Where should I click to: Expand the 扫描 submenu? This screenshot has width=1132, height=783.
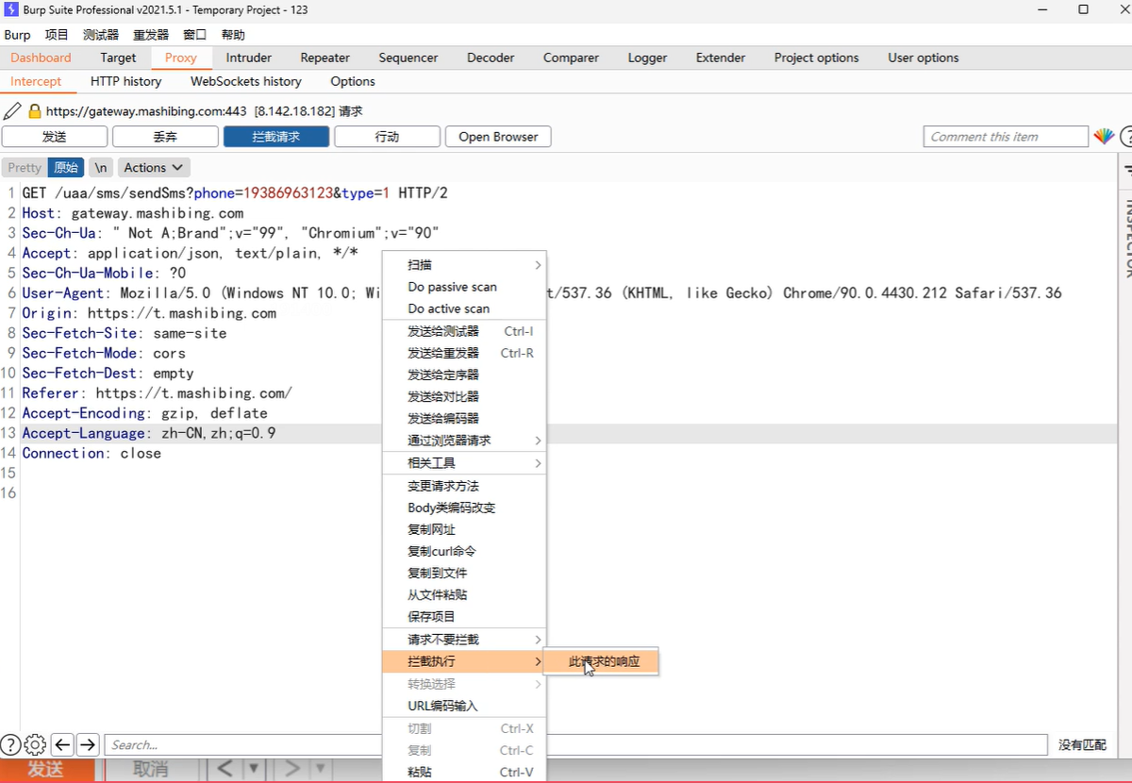[x=464, y=265]
